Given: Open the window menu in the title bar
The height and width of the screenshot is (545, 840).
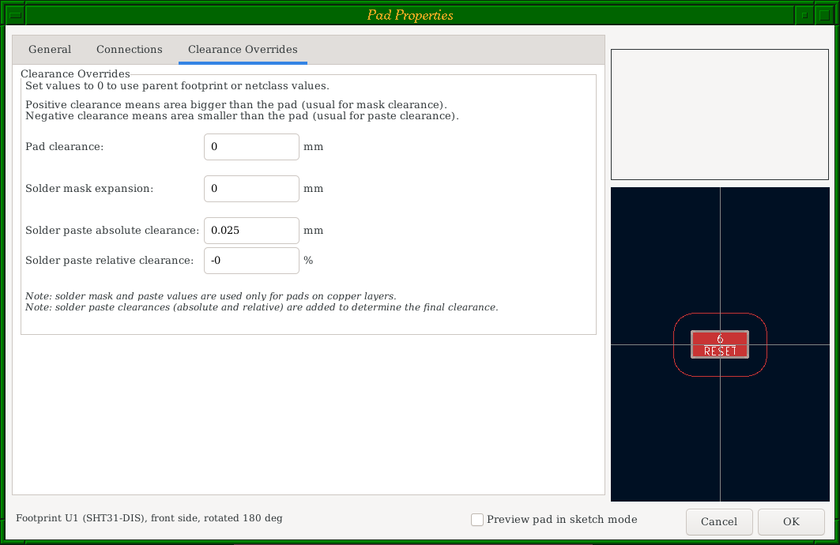Looking at the screenshot, I should tap(13, 14).
